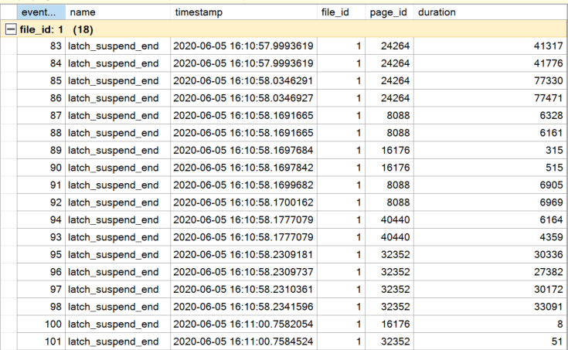The height and width of the screenshot is (350, 568).
Task: Click timestamp 2020-06-05 16:11:00.7584524
Action: [x=243, y=342]
